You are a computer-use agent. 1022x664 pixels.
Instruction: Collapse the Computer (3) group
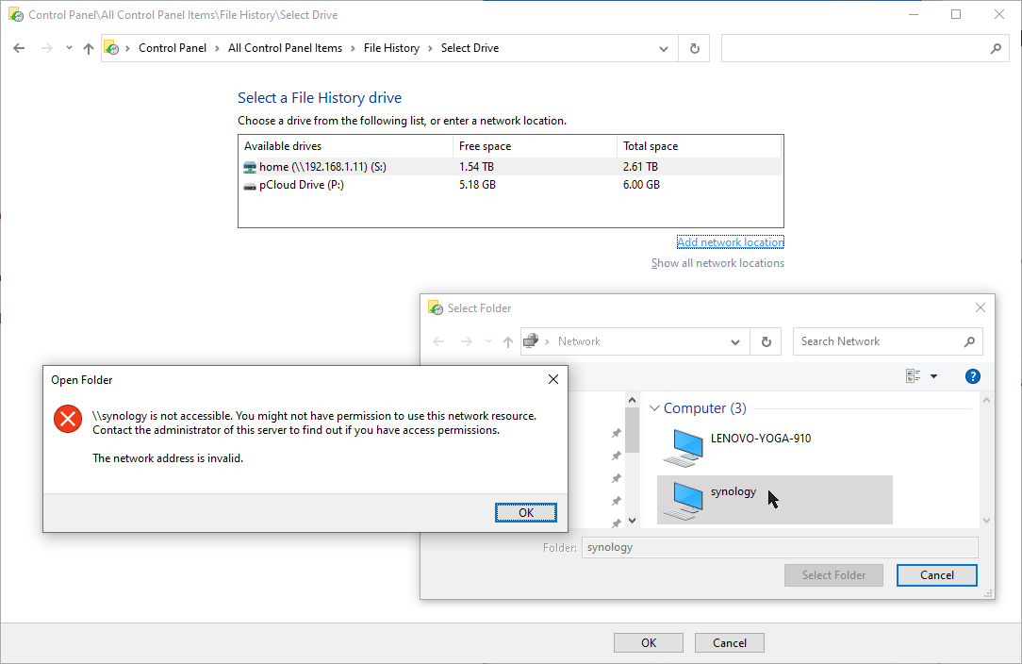[x=655, y=408]
